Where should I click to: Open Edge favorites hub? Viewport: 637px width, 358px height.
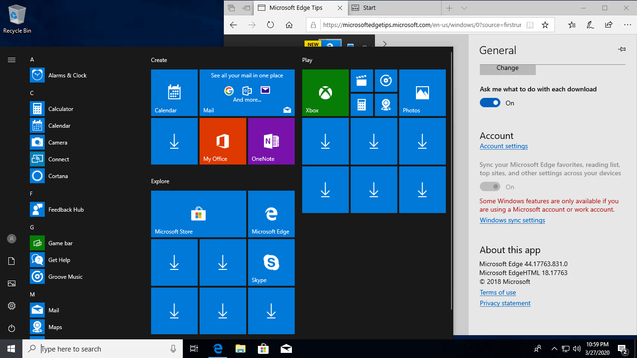point(572,25)
